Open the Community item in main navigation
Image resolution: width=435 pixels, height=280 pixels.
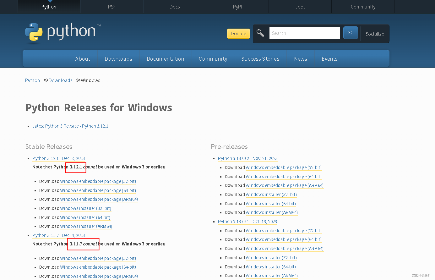tap(213, 59)
